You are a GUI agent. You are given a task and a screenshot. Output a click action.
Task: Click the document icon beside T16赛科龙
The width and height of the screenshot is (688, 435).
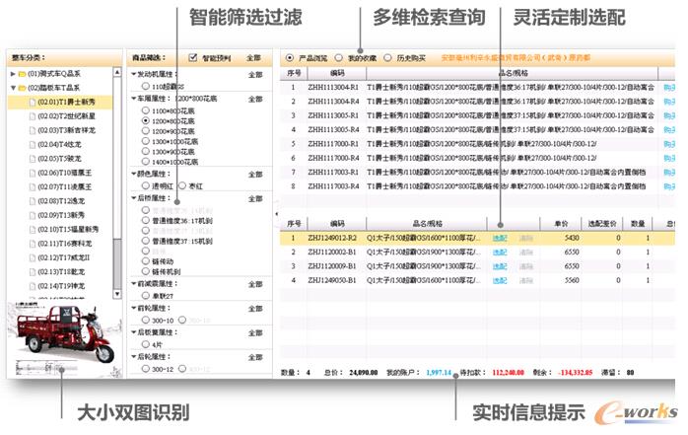coord(33,243)
